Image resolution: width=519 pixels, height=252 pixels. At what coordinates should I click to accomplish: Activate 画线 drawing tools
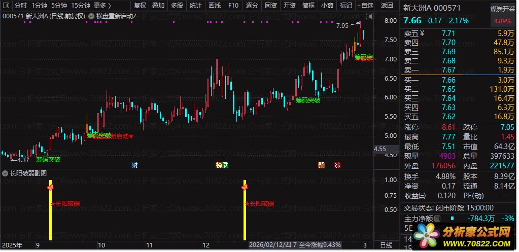point(215,6)
